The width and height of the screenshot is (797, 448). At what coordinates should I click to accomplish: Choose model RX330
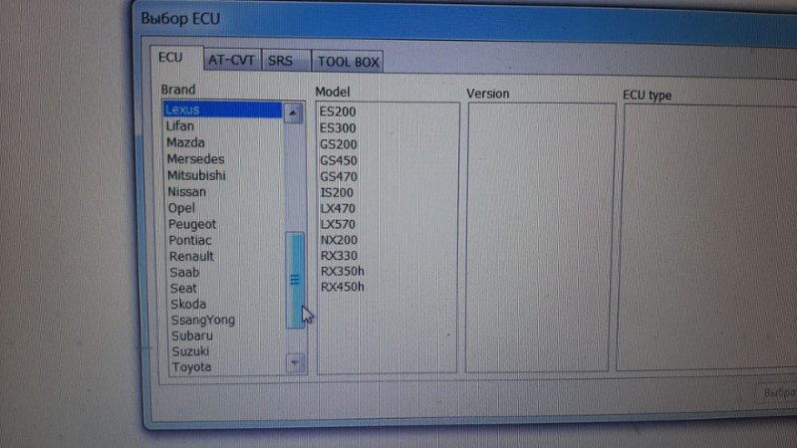339,256
